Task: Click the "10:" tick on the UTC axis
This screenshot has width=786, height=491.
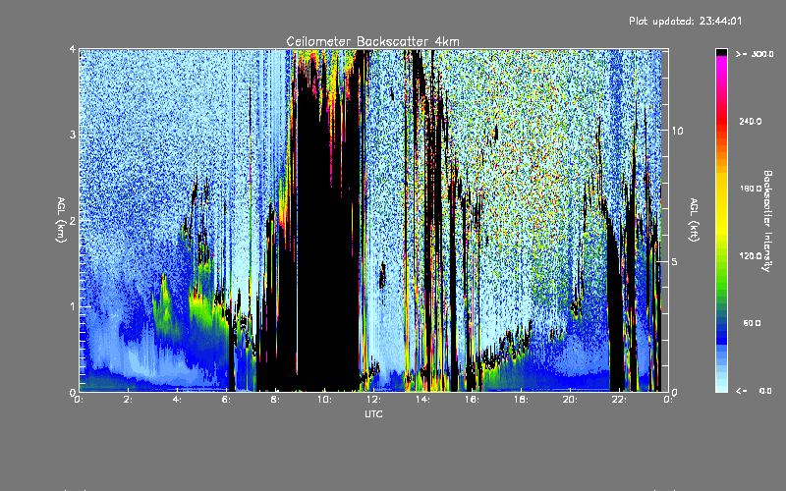Action: (324, 400)
